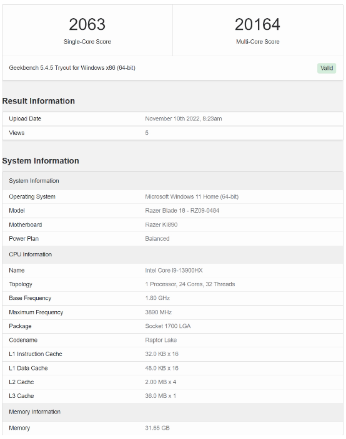Click the Memory Information header row
The width and height of the screenshot is (346, 439).
(173, 412)
